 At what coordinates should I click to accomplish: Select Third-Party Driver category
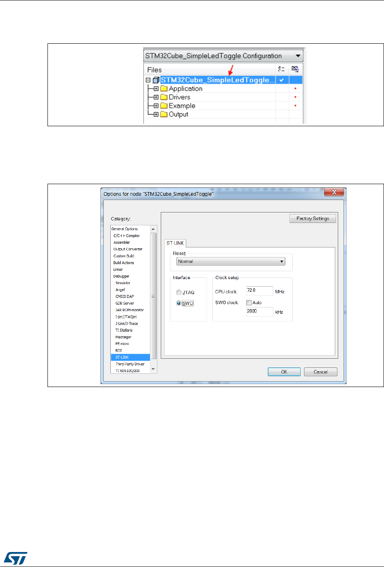(130, 364)
